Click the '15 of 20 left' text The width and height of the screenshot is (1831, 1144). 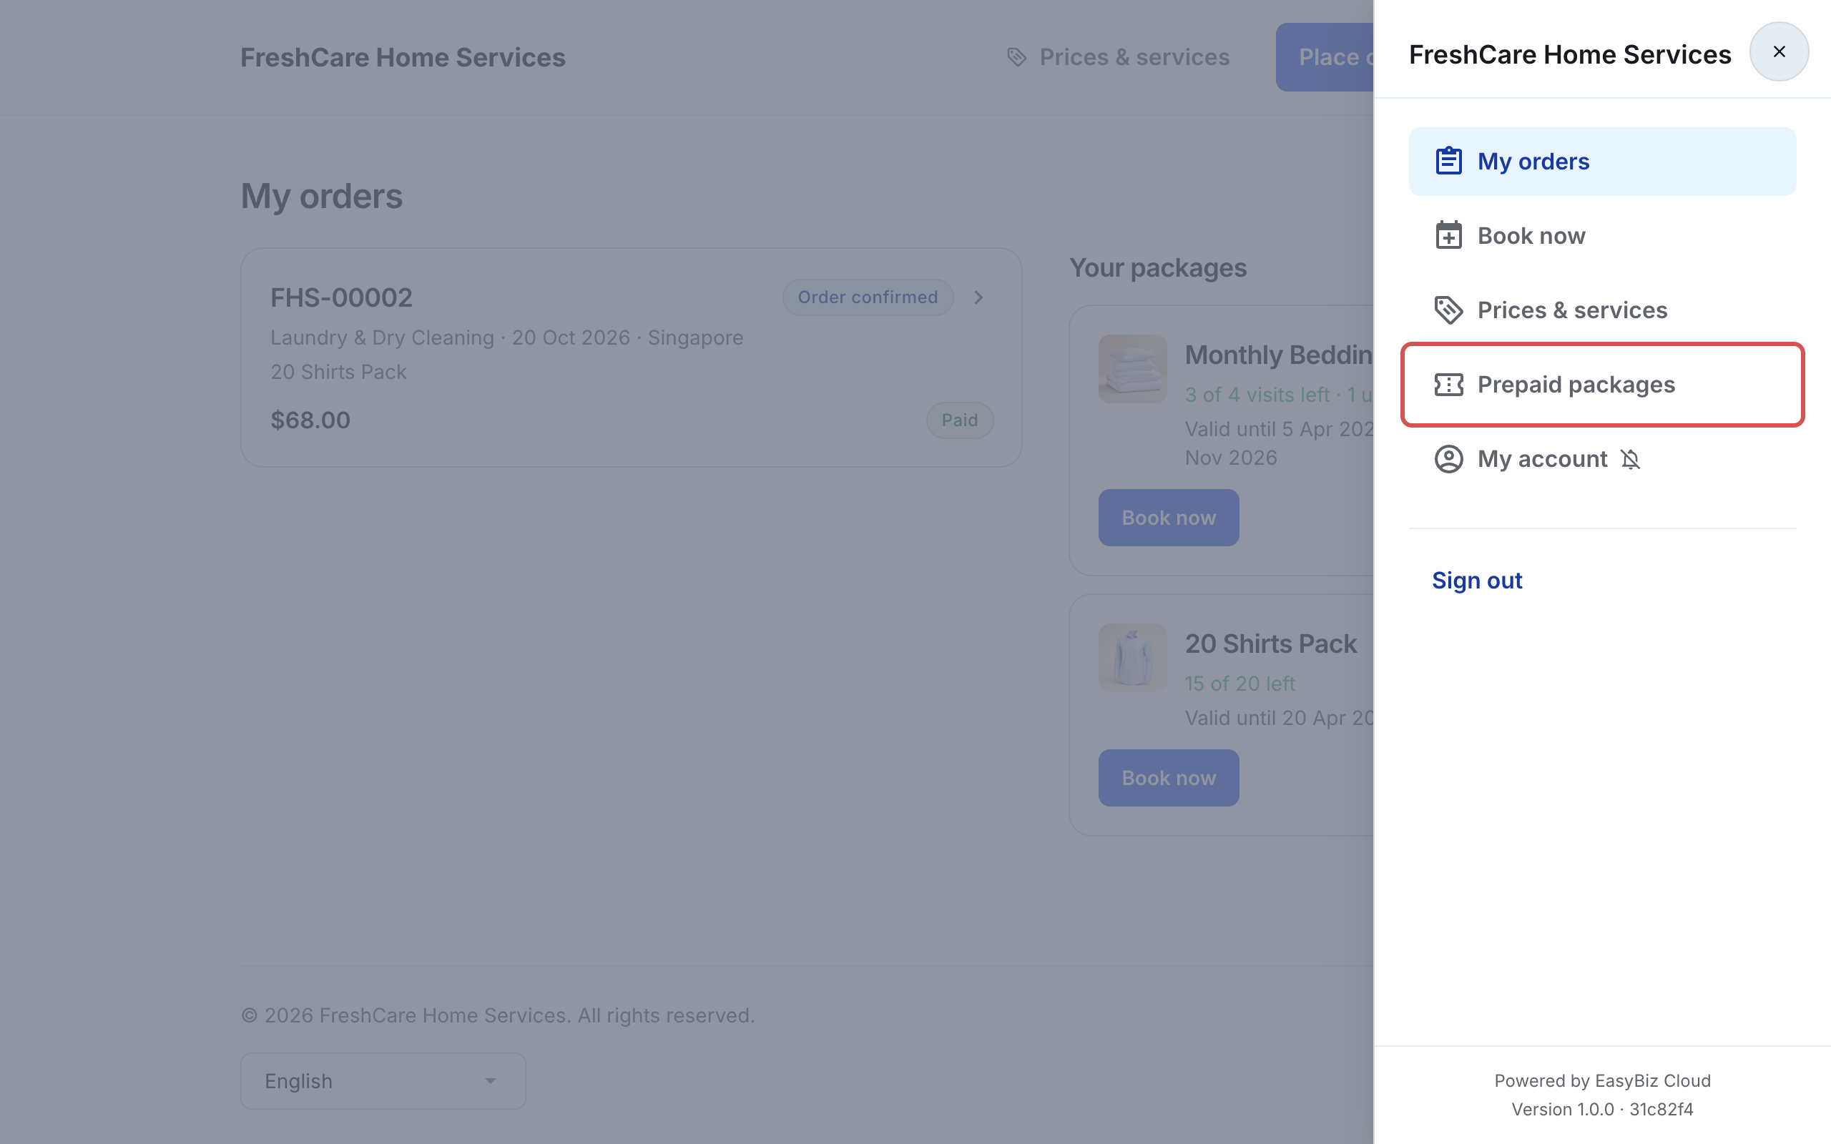[x=1240, y=684]
